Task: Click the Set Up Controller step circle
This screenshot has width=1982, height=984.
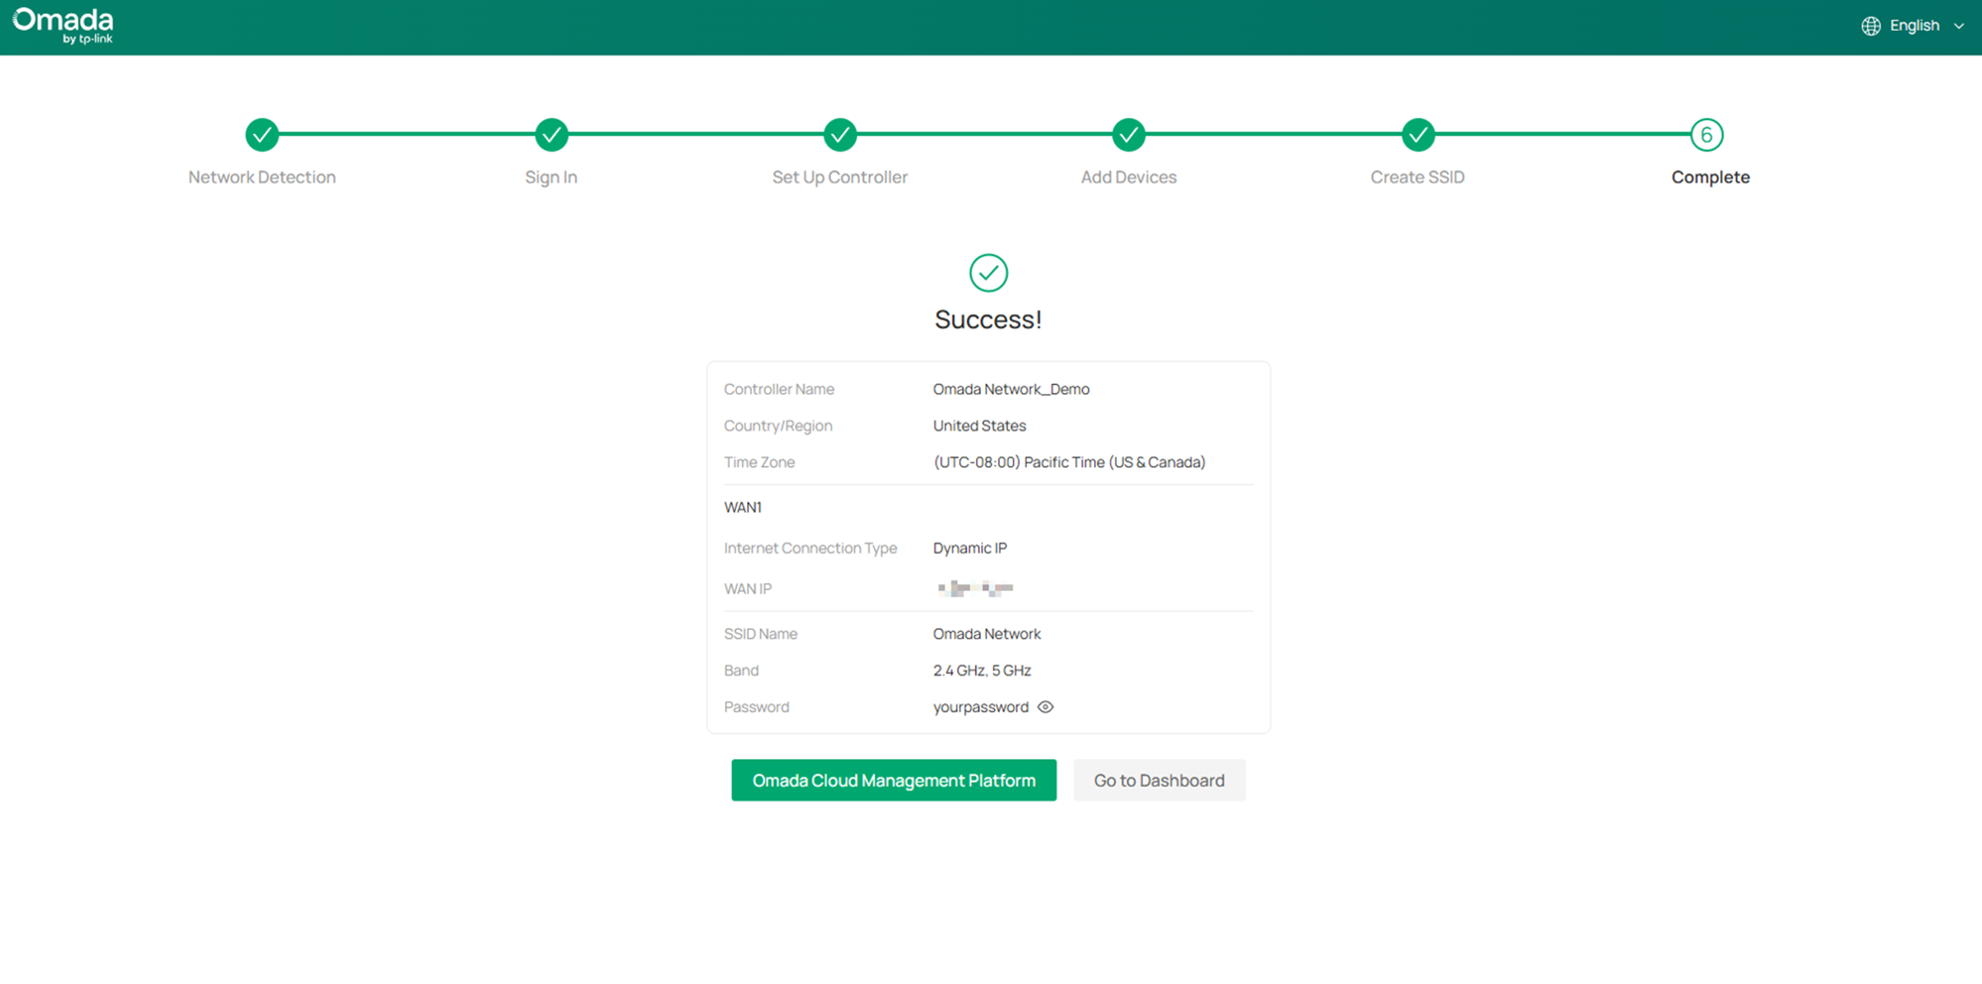Action: [x=839, y=134]
